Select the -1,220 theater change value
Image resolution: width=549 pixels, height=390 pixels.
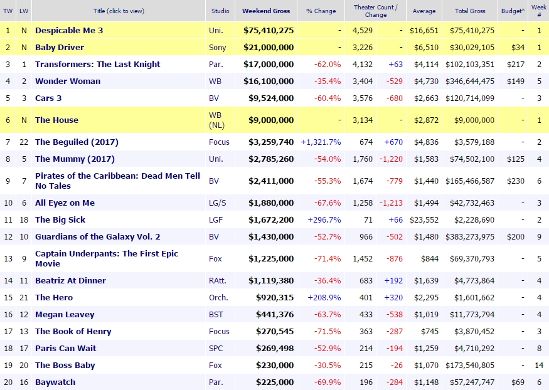coord(391,159)
